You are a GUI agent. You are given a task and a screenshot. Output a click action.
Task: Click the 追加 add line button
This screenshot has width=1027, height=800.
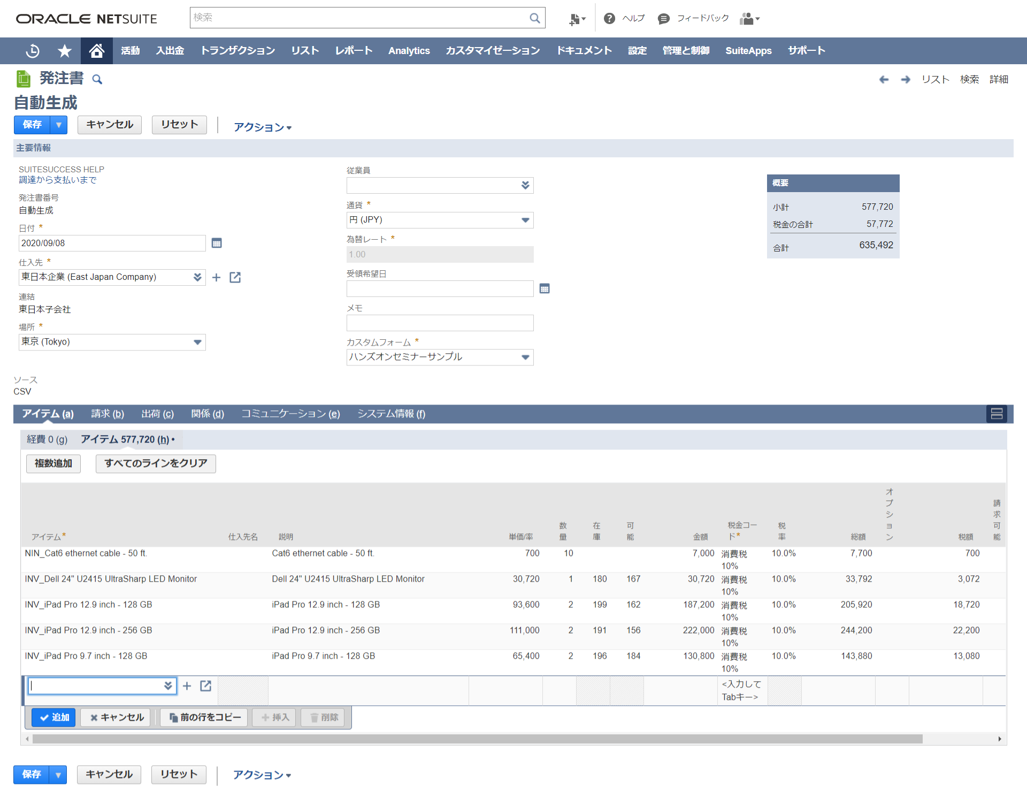tap(54, 717)
